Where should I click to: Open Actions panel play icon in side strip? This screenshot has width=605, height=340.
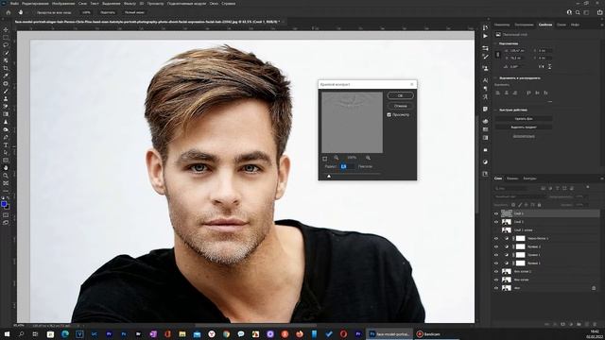[x=485, y=36]
